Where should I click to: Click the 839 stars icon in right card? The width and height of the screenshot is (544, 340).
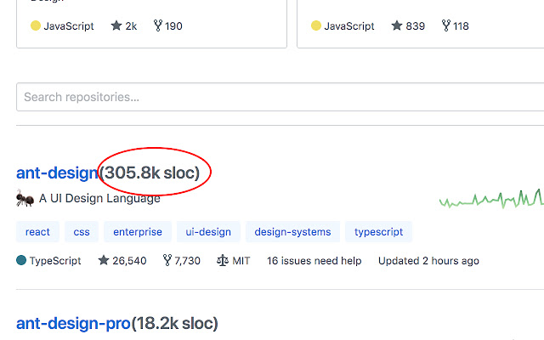click(397, 25)
